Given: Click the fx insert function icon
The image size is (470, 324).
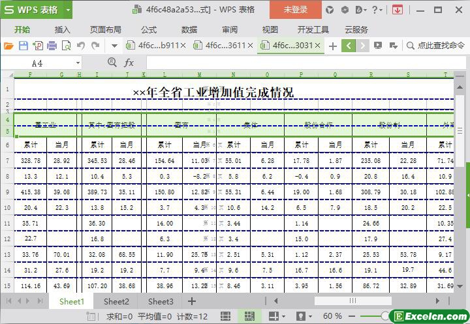Looking at the screenshot, I should click(x=129, y=63).
